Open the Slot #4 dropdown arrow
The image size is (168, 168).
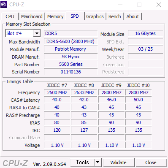click(x=37, y=33)
